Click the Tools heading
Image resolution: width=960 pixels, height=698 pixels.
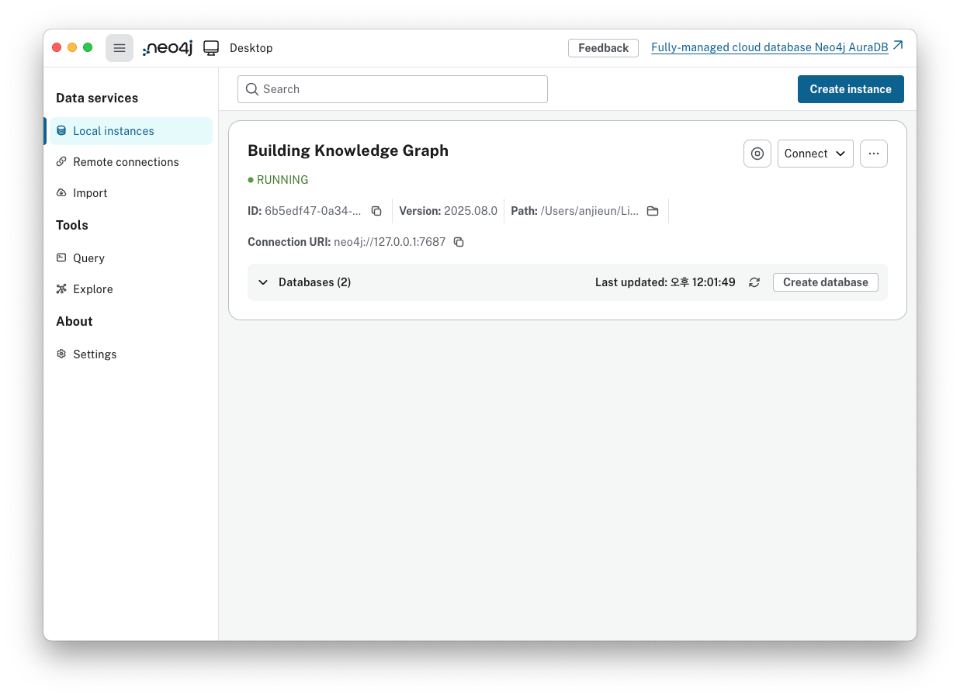72,226
